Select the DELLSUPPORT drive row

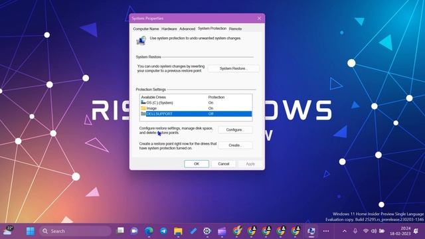tap(196, 114)
